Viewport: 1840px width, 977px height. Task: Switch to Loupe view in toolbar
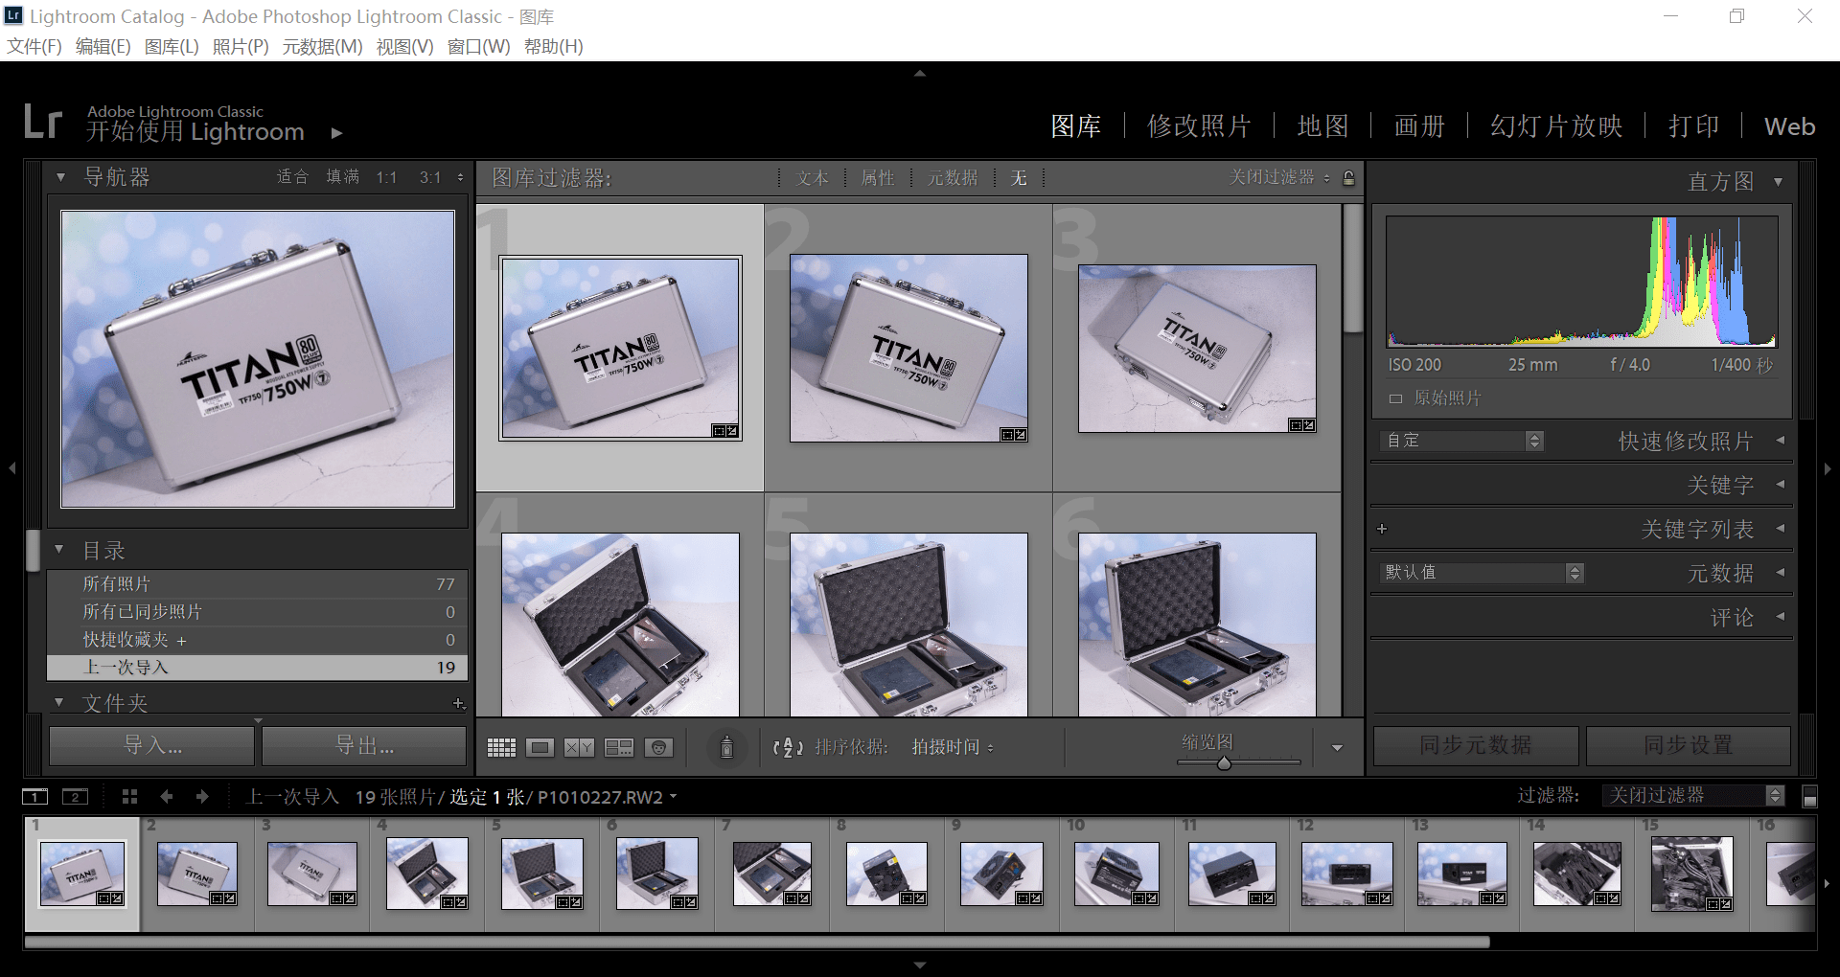pos(540,747)
